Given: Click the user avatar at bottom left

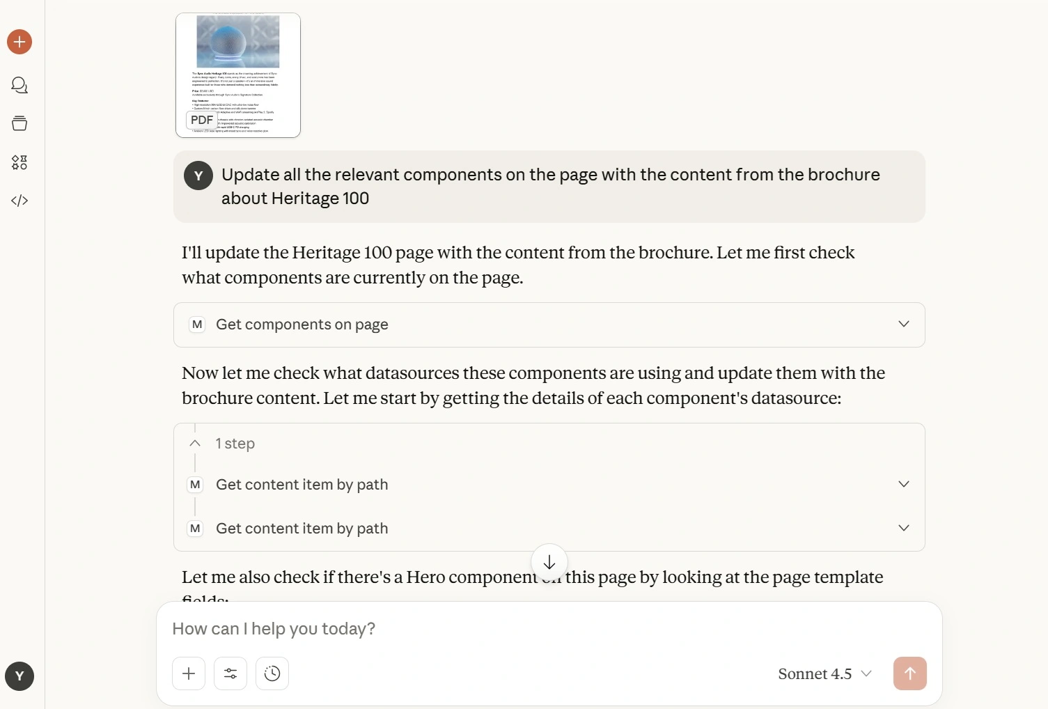Looking at the screenshot, I should pyautogui.click(x=19, y=676).
